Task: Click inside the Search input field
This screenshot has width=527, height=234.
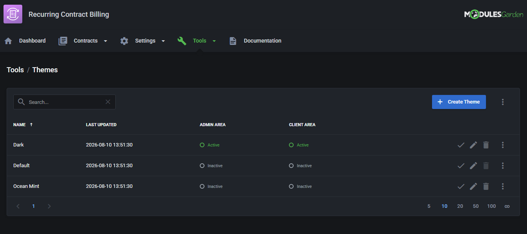Action: point(65,102)
